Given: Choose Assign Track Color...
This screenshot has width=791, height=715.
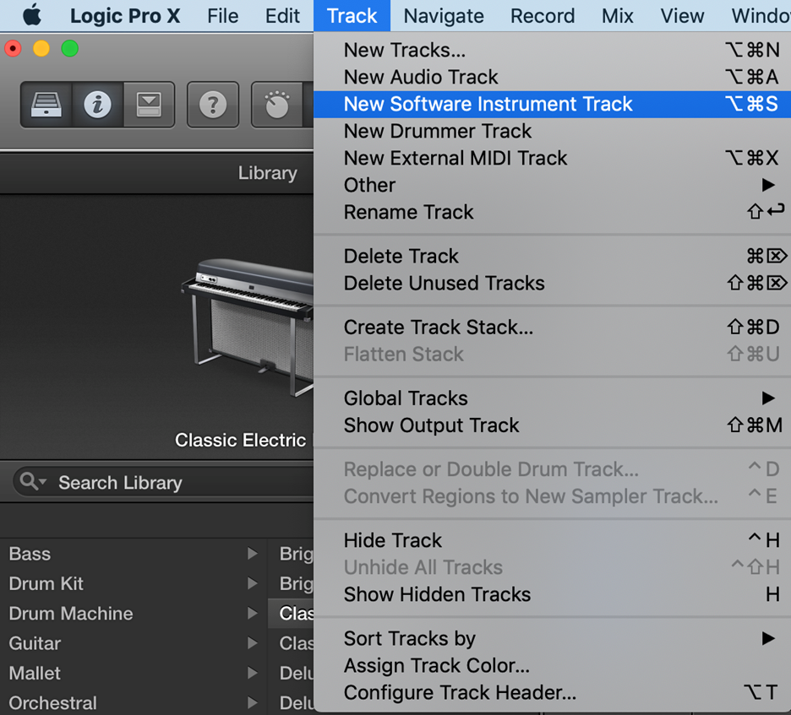Looking at the screenshot, I should pos(553,666).
